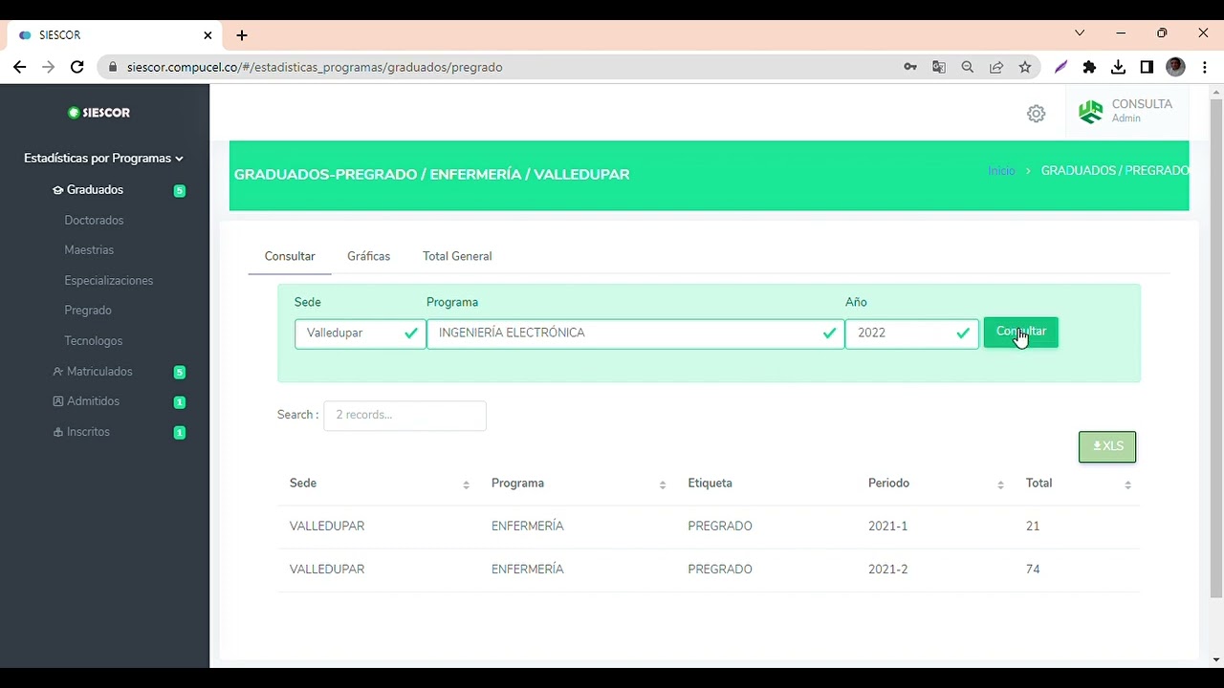The height and width of the screenshot is (688, 1224).
Task: Select Pregrado in the sidebar
Action: pyautogui.click(x=88, y=311)
